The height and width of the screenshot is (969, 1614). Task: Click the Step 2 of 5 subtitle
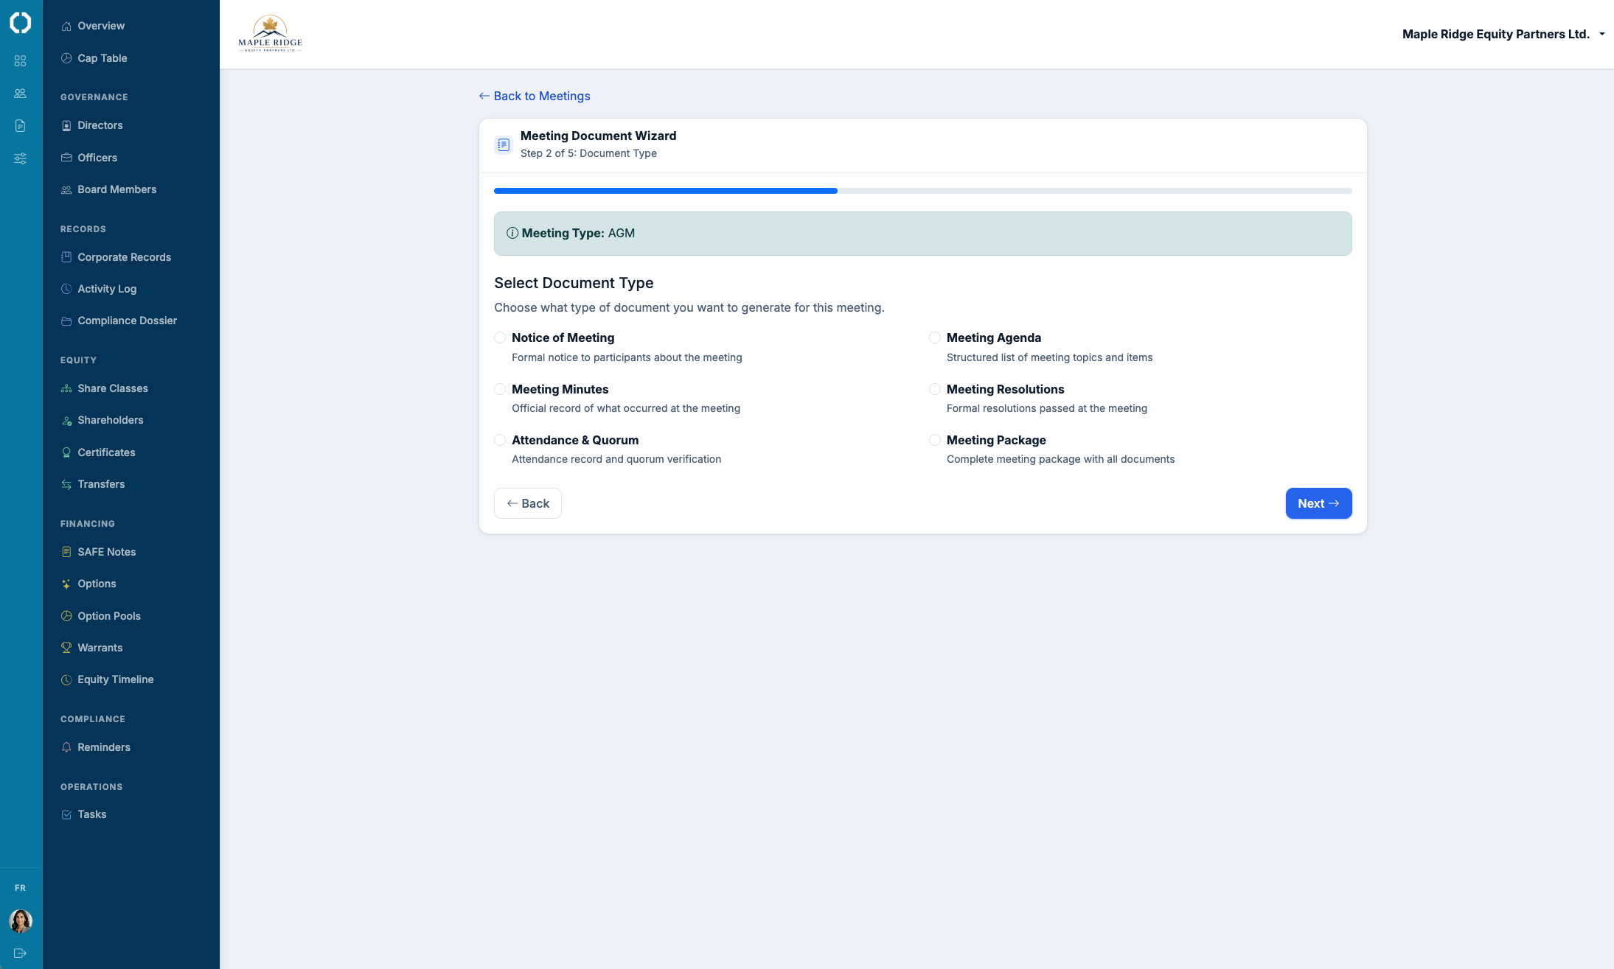point(588,153)
